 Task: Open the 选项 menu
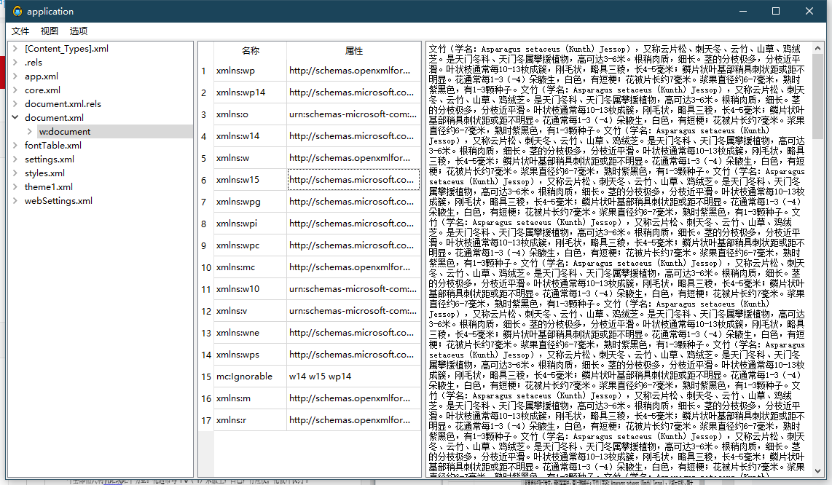[78, 31]
